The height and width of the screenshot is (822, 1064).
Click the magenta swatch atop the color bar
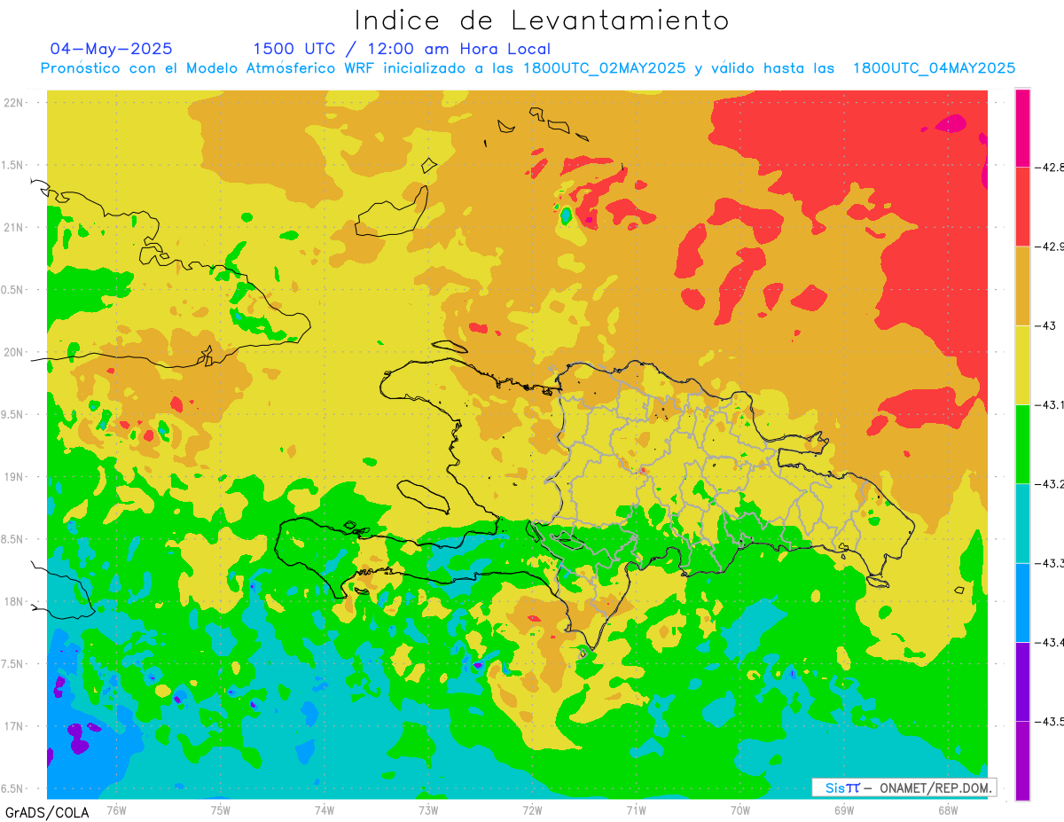(1022, 128)
